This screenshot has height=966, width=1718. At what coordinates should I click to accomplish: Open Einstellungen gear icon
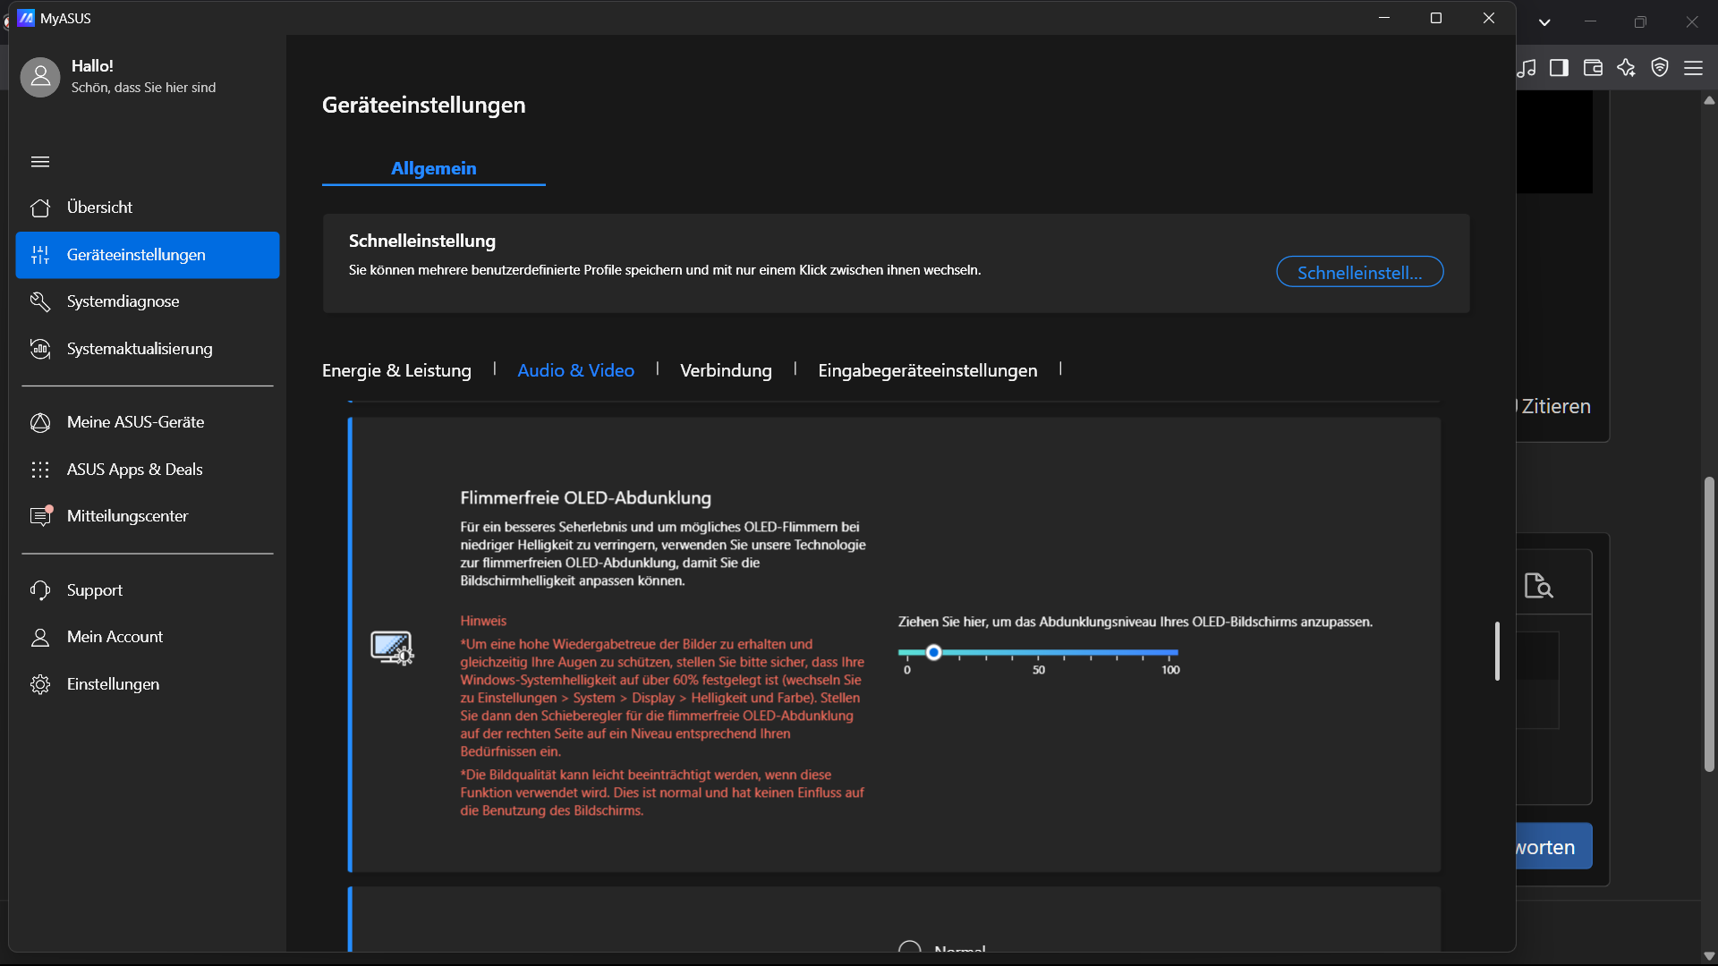pyautogui.click(x=40, y=684)
